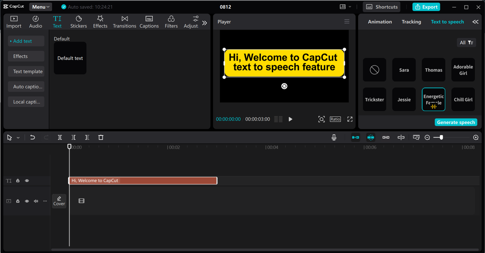The width and height of the screenshot is (485, 253).
Task: Play the video preview
Action: point(291,119)
